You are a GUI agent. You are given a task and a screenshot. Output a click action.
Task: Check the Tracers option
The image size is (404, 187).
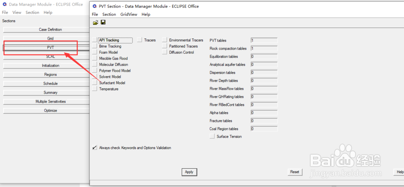139,40
